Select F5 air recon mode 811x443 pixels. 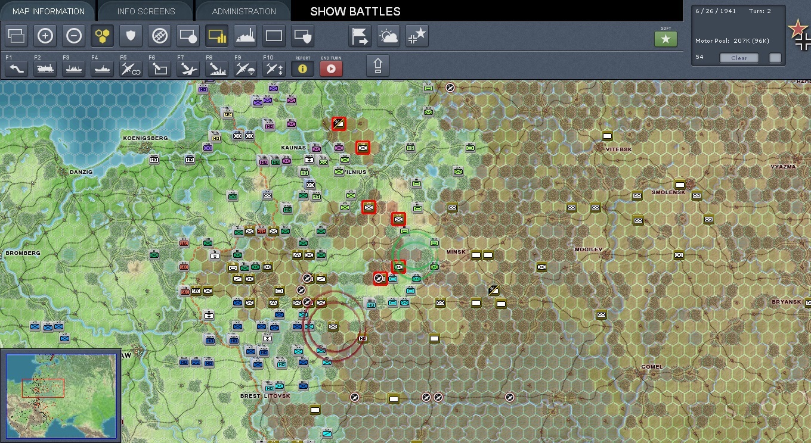131,68
